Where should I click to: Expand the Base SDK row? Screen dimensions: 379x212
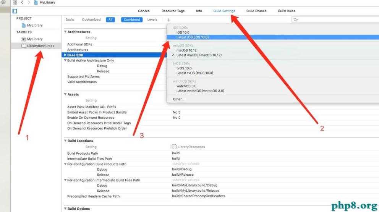[65, 55]
